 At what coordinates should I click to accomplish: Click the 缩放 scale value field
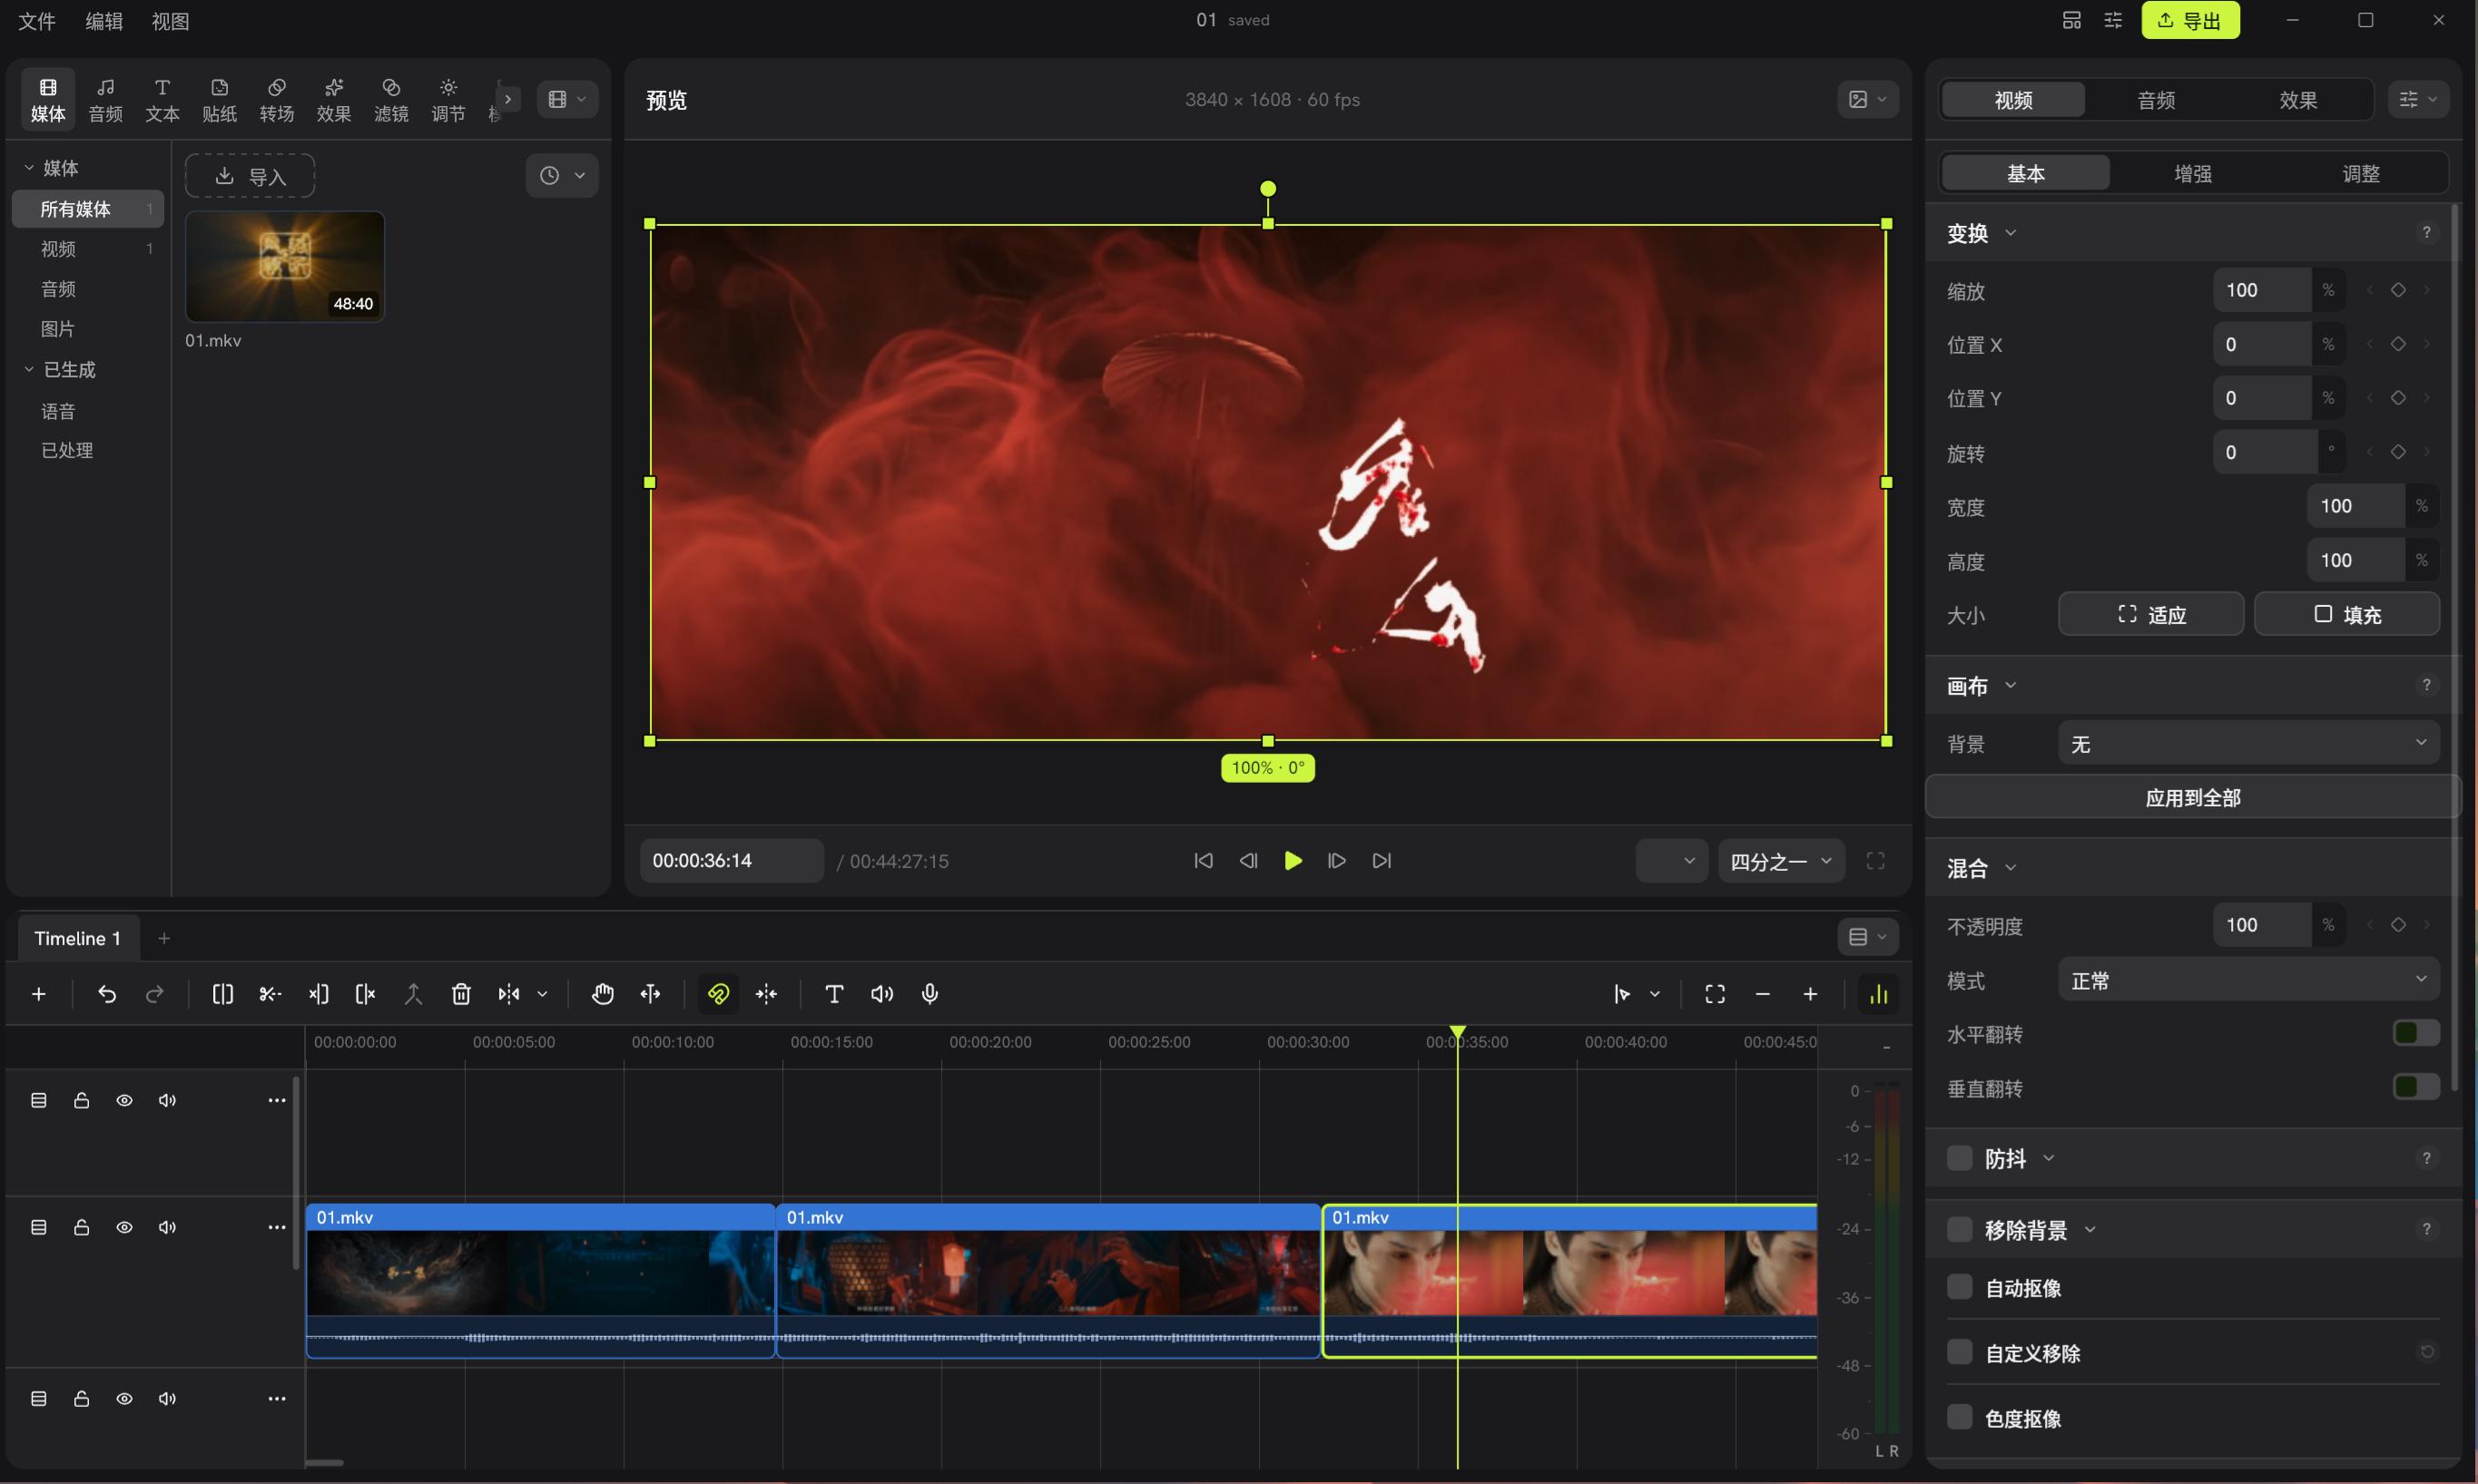coord(2262,290)
